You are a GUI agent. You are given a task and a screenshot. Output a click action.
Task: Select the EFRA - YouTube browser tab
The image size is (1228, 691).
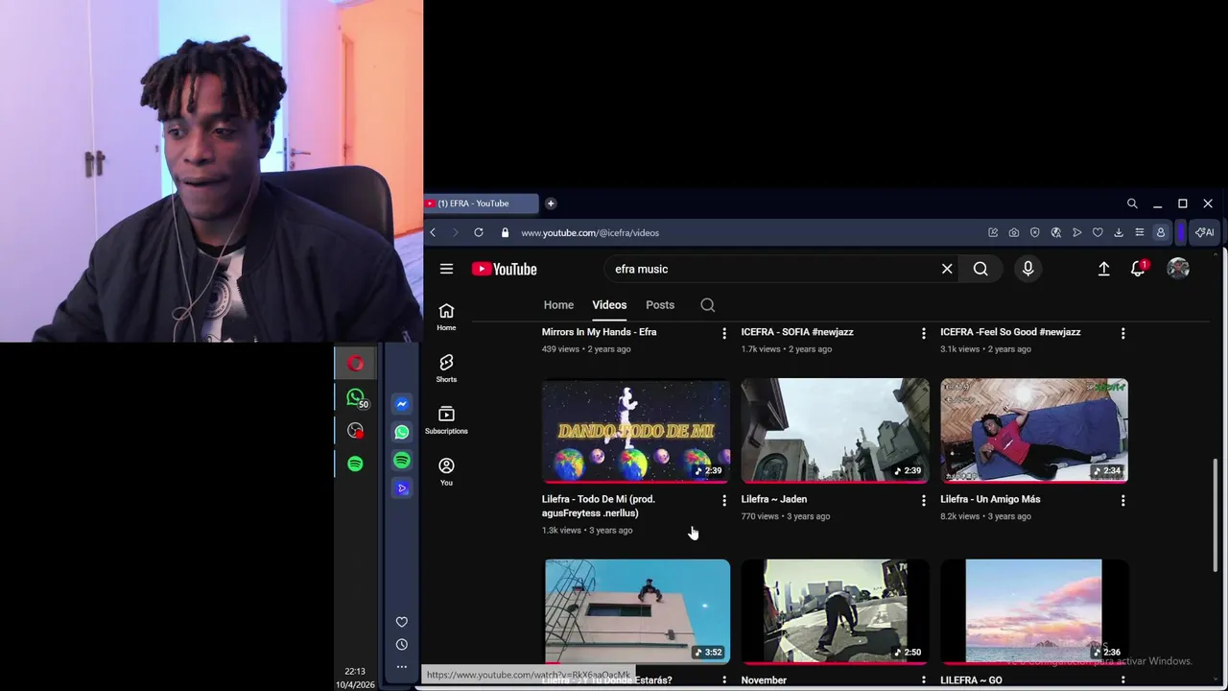point(480,203)
